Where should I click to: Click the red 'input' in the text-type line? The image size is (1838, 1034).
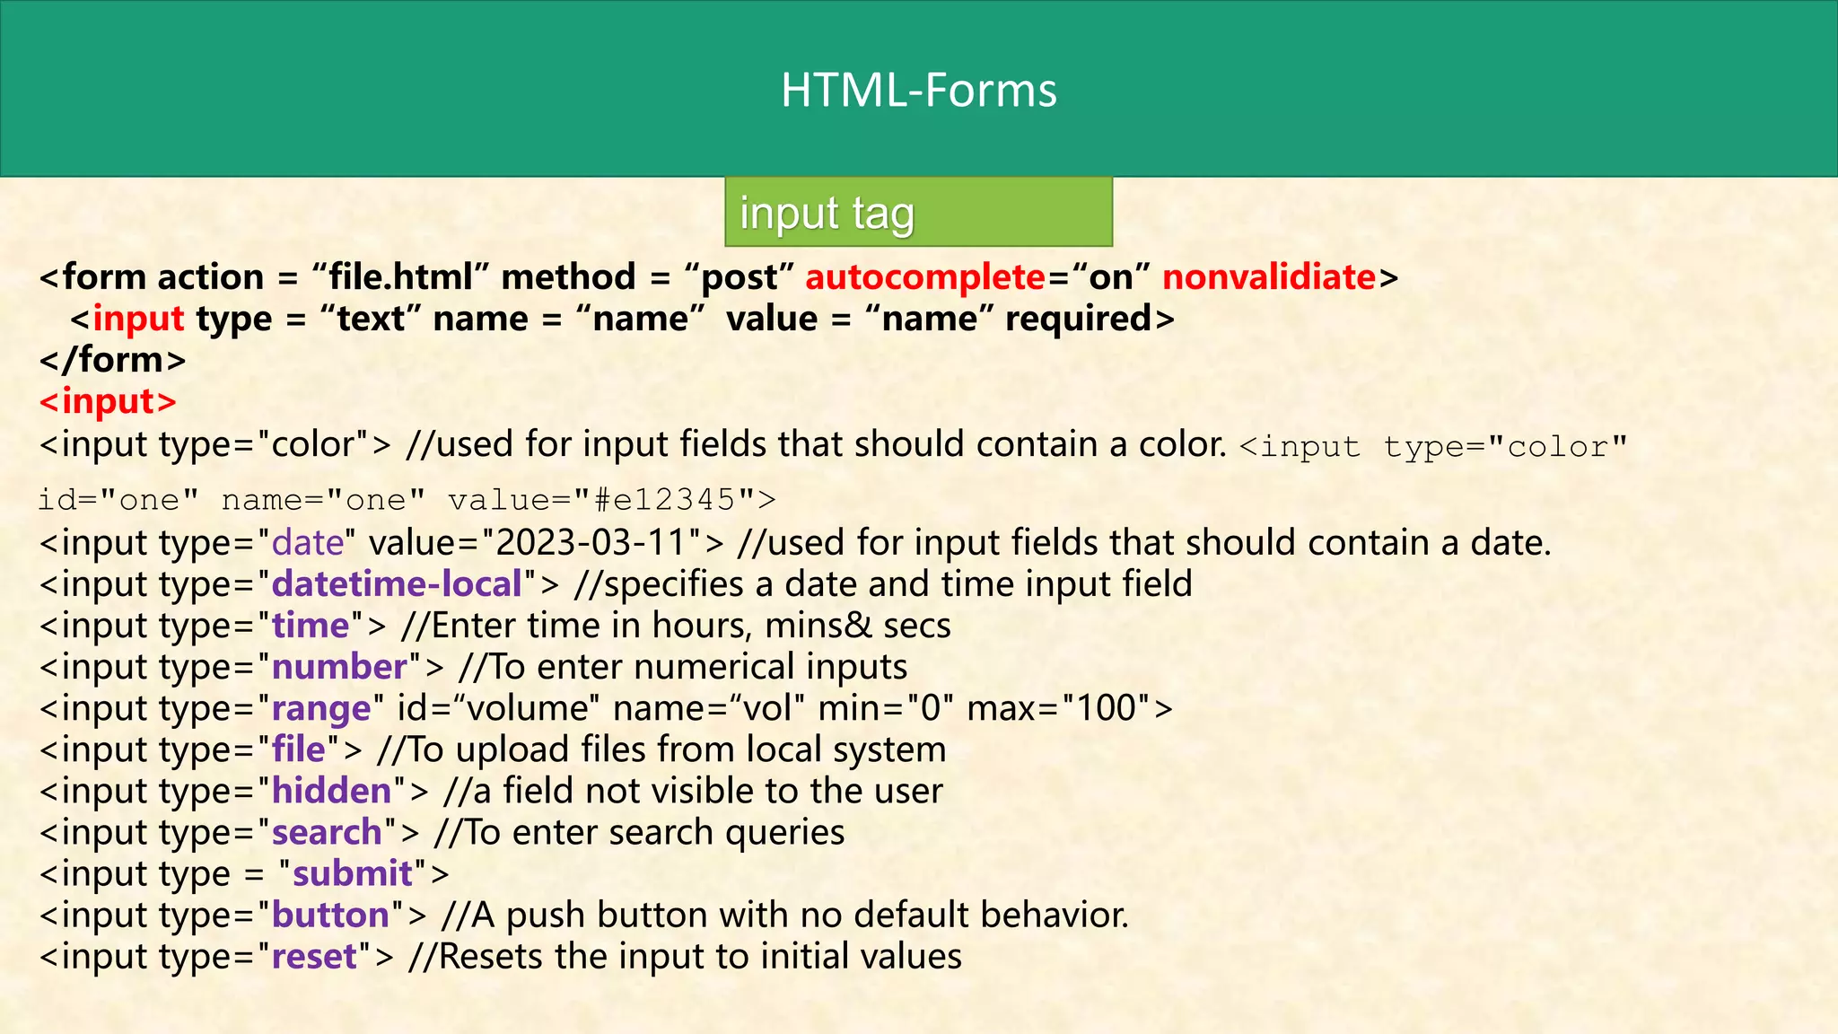coord(138,319)
